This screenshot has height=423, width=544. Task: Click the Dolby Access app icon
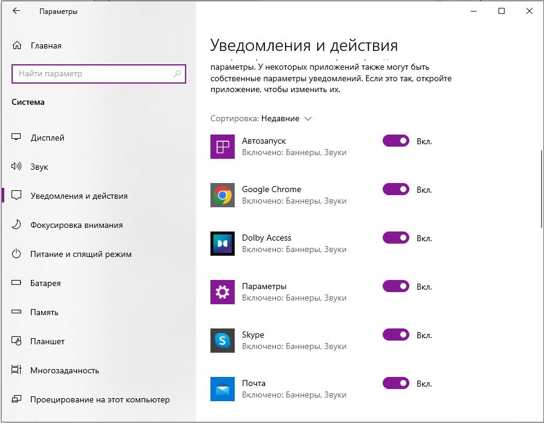(x=223, y=244)
